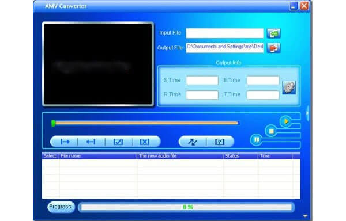
Task: Click the Select column header
Action: (51, 156)
